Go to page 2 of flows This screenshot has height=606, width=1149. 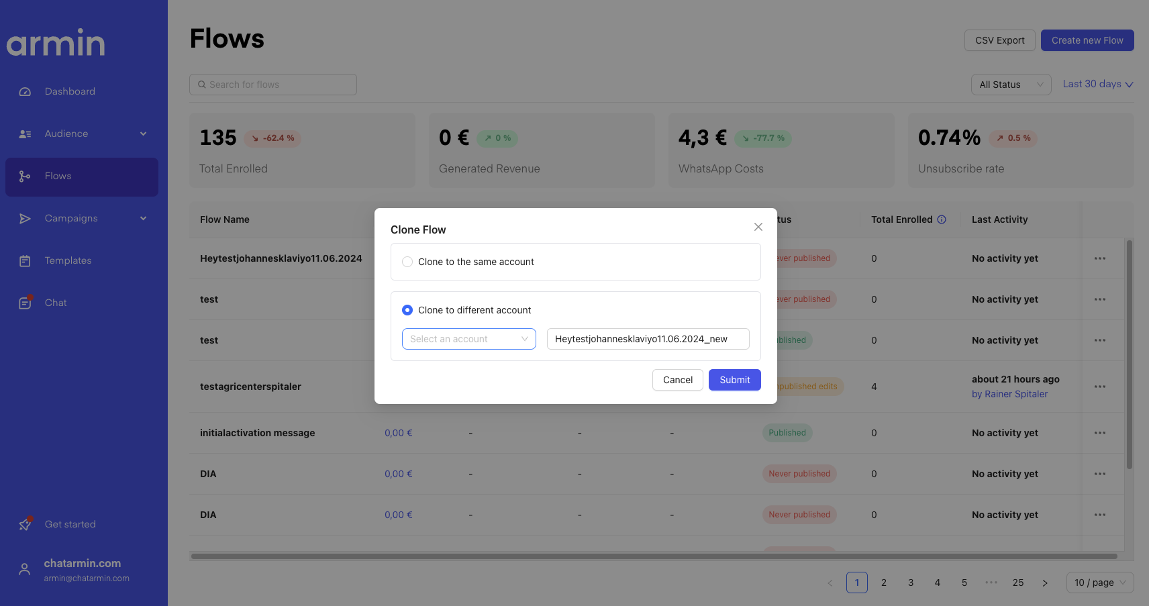883,583
